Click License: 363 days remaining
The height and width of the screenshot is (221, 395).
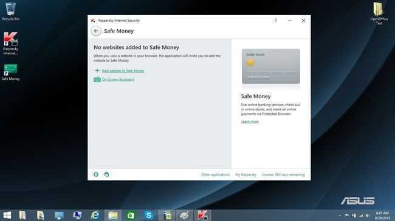(x=283, y=174)
